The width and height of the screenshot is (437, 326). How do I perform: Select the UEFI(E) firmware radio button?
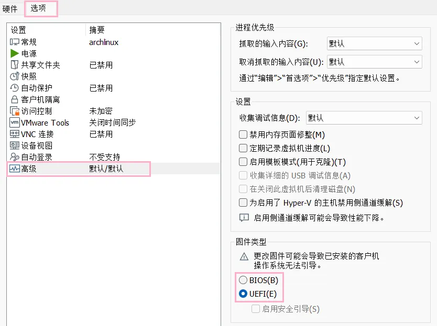coord(243,294)
